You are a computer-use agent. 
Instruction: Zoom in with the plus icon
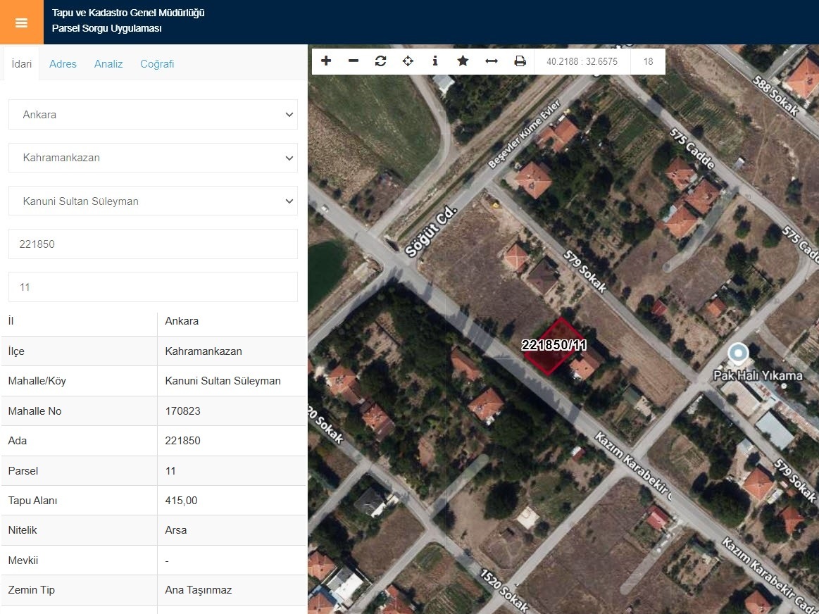tap(326, 61)
